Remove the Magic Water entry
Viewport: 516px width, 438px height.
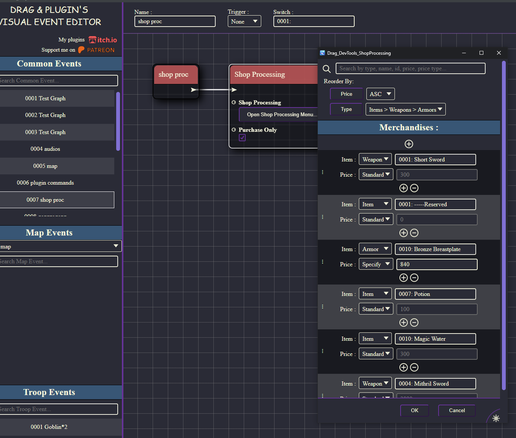(414, 367)
